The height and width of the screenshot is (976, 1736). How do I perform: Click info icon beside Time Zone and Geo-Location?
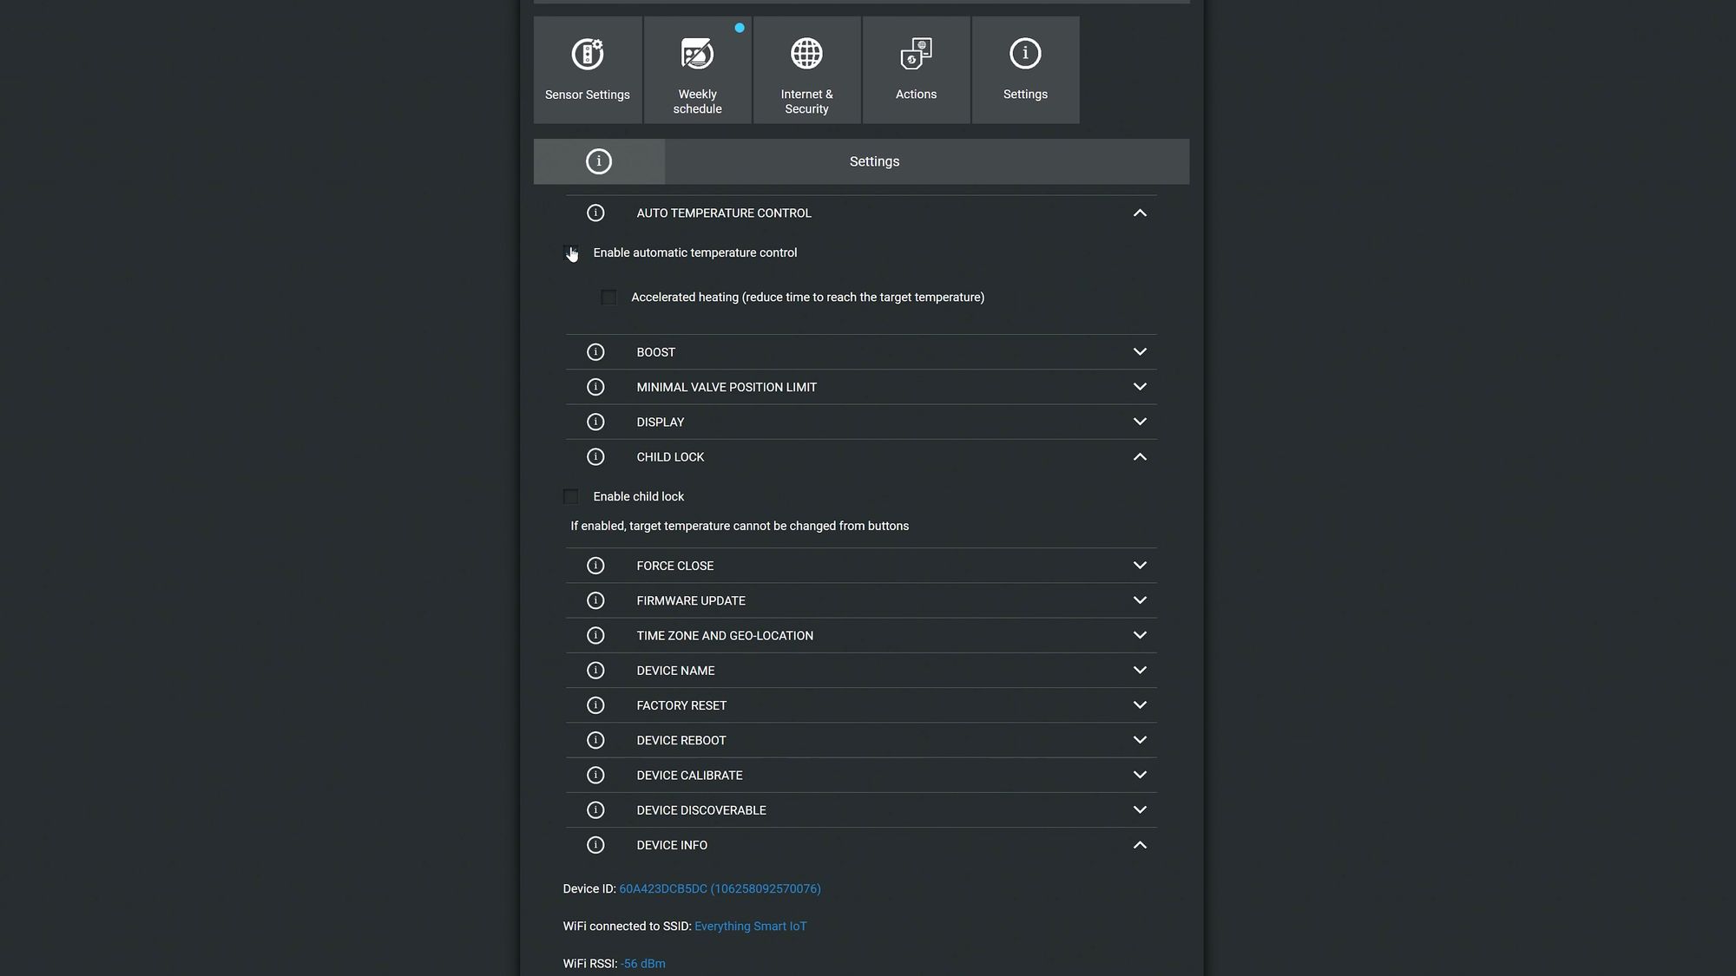pyautogui.click(x=595, y=635)
